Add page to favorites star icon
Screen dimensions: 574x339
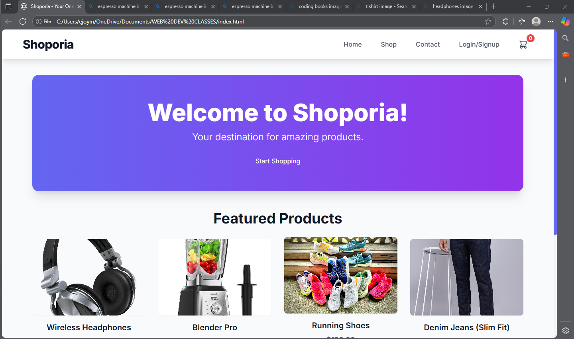click(488, 22)
